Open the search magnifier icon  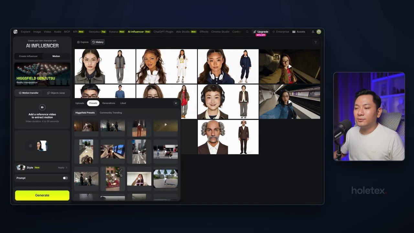point(247,32)
